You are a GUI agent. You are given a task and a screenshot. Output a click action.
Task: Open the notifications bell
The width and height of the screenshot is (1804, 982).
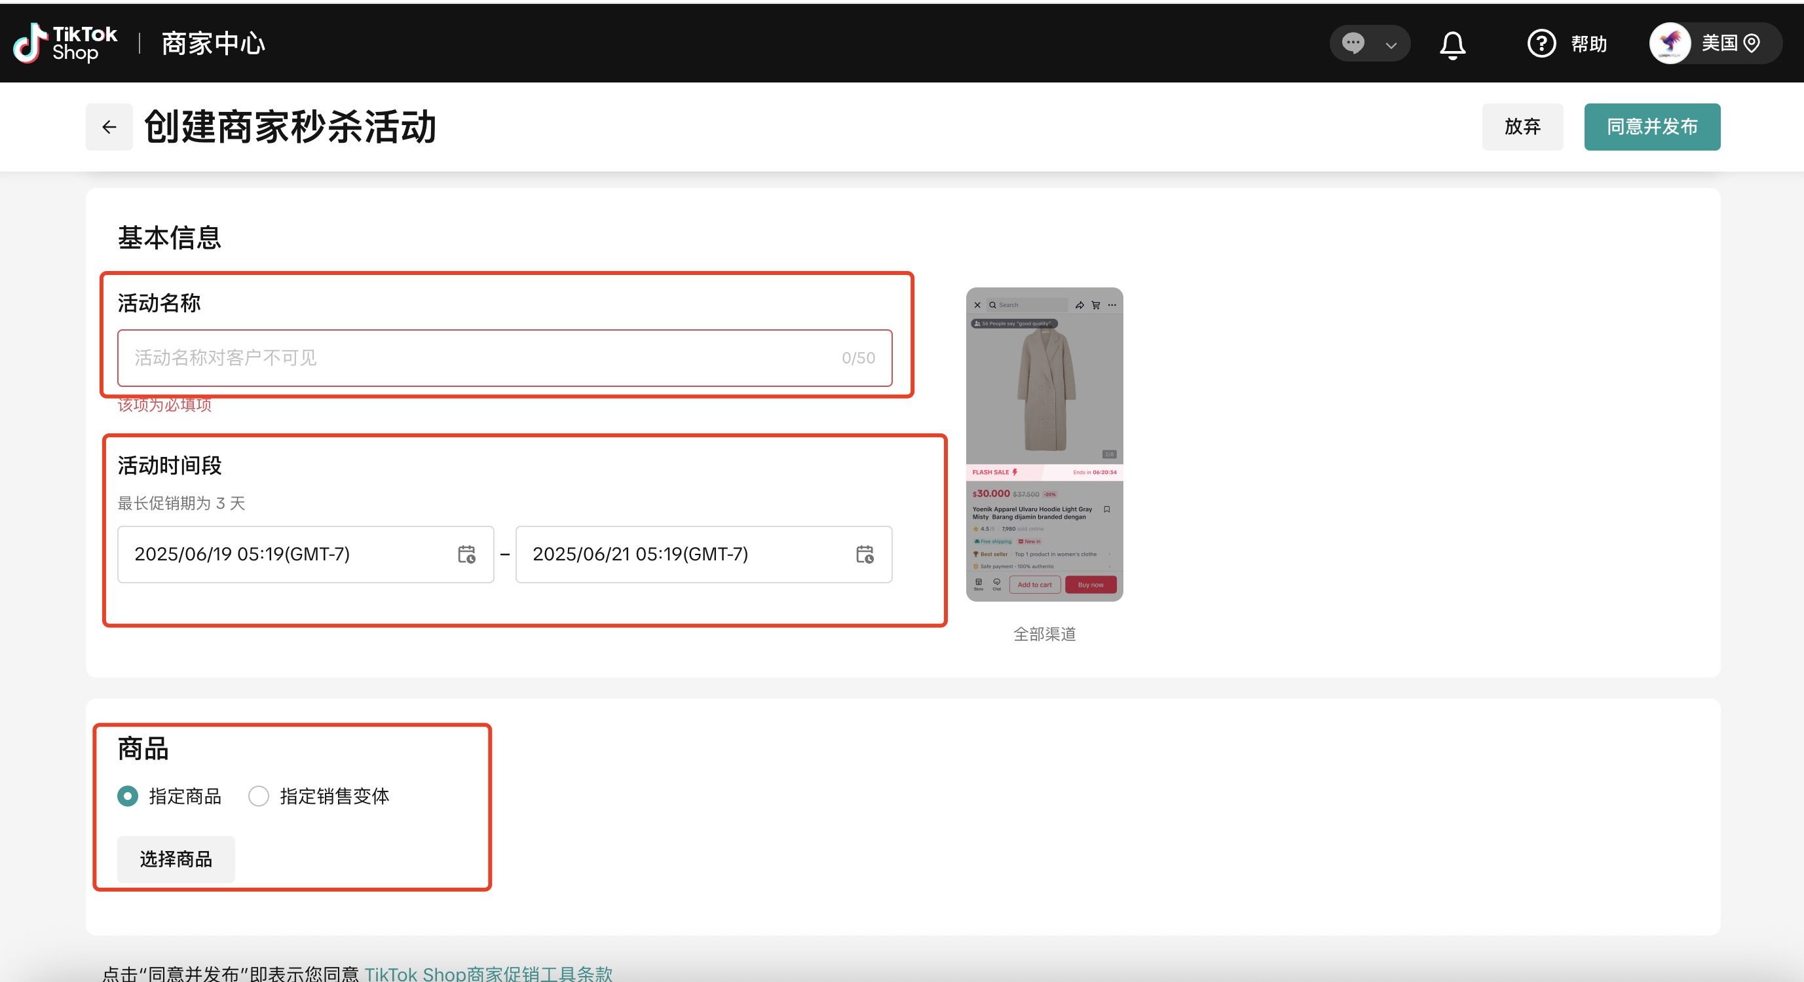point(1452,45)
